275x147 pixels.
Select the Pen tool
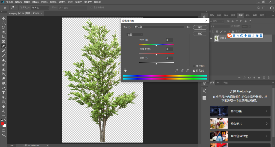click(x=3, y=88)
